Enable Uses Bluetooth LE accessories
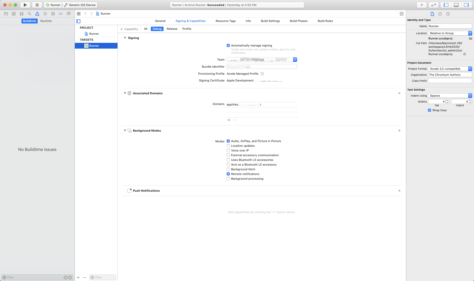This screenshot has width=474, height=281. pyautogui.click(x=228, y=160)
